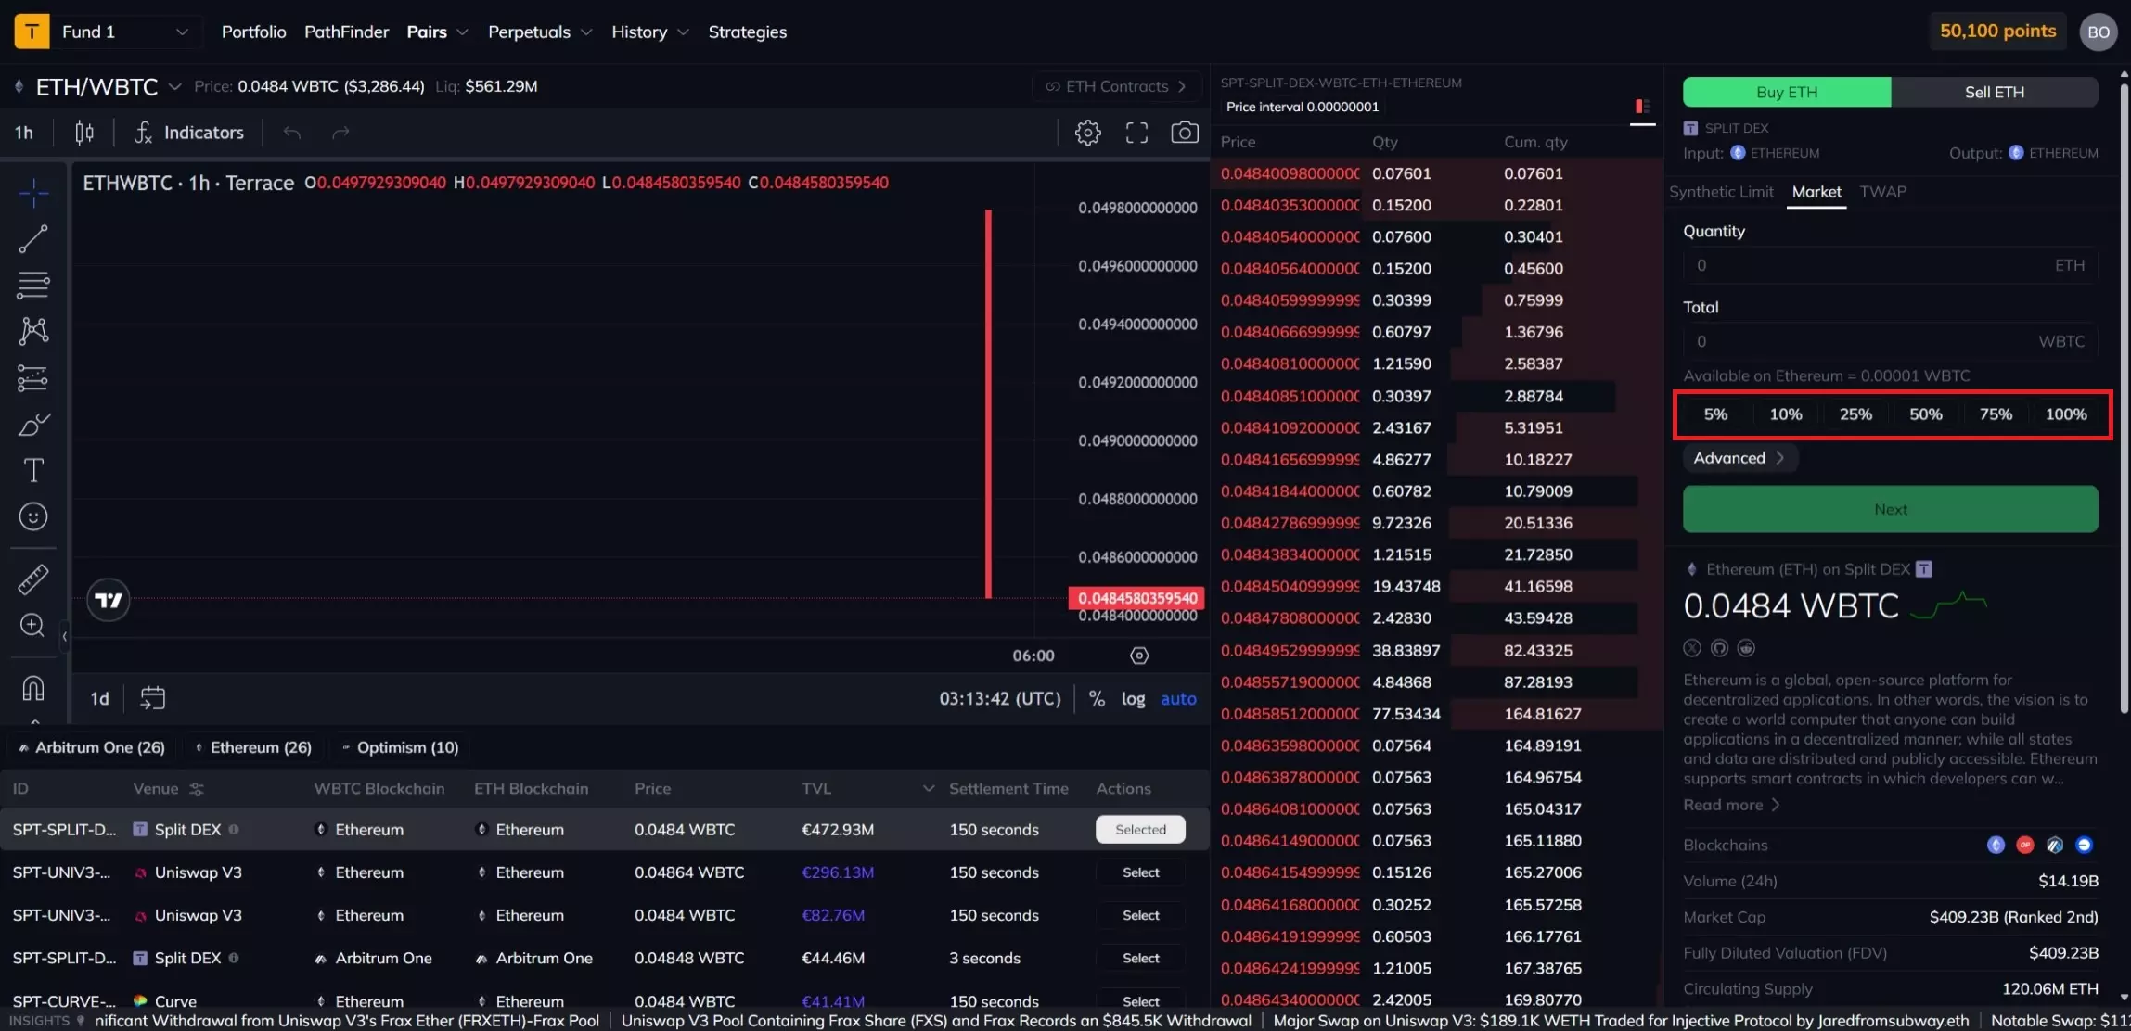The height and width of the screenshot is (1031, 2131).
Task: Click the TradingView logo on the chart
Action: click(x=109, y=600)
